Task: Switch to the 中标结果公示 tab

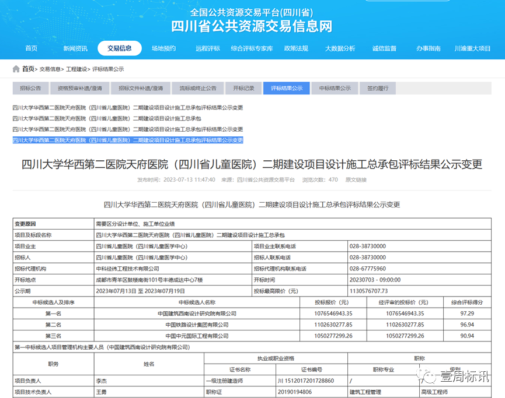Action: [335, 88]
